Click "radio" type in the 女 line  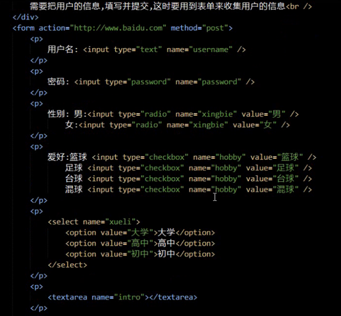[147, 125]
